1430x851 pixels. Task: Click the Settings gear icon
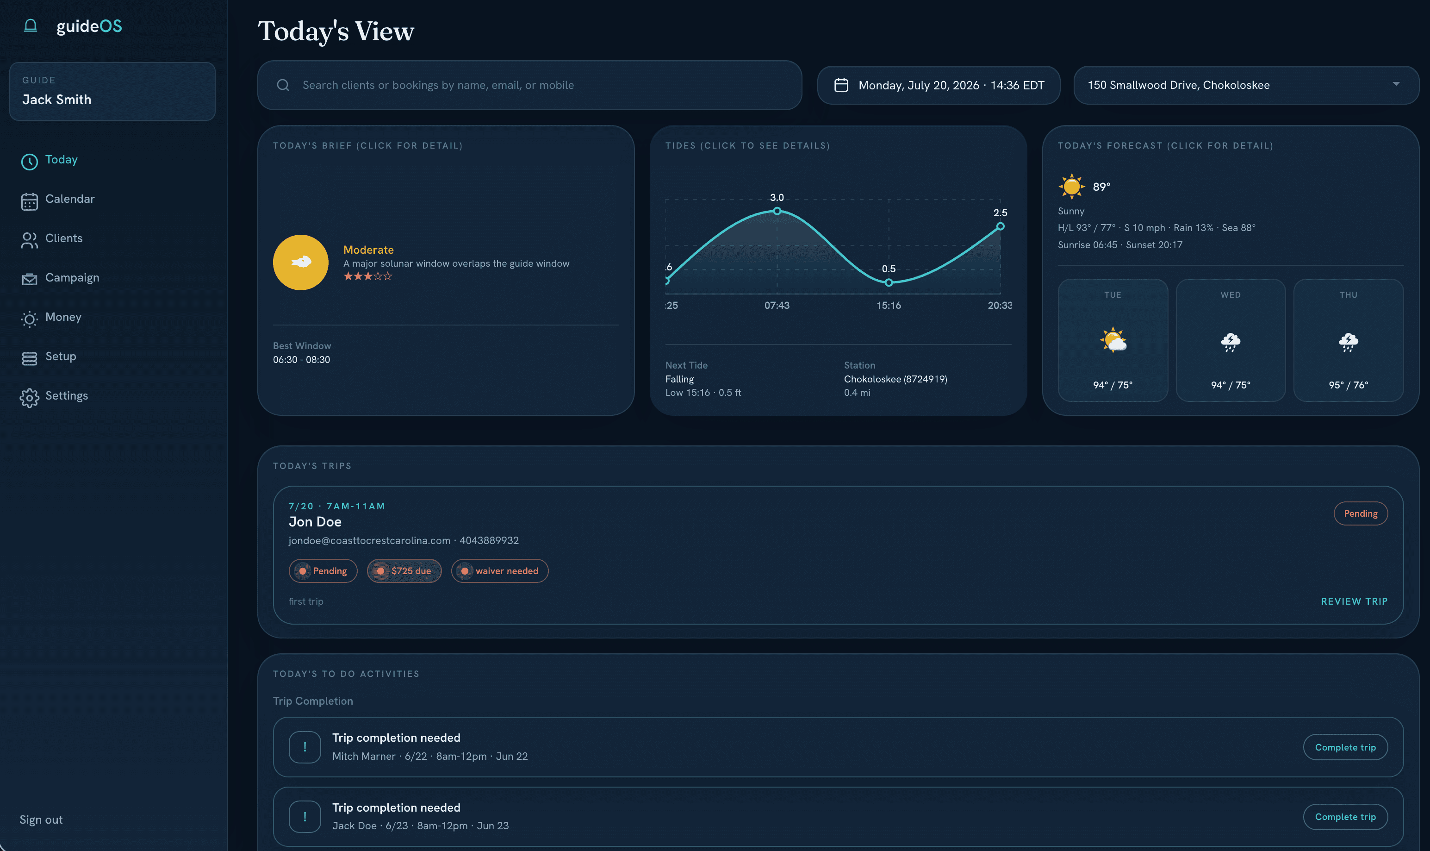pos(29,397)
